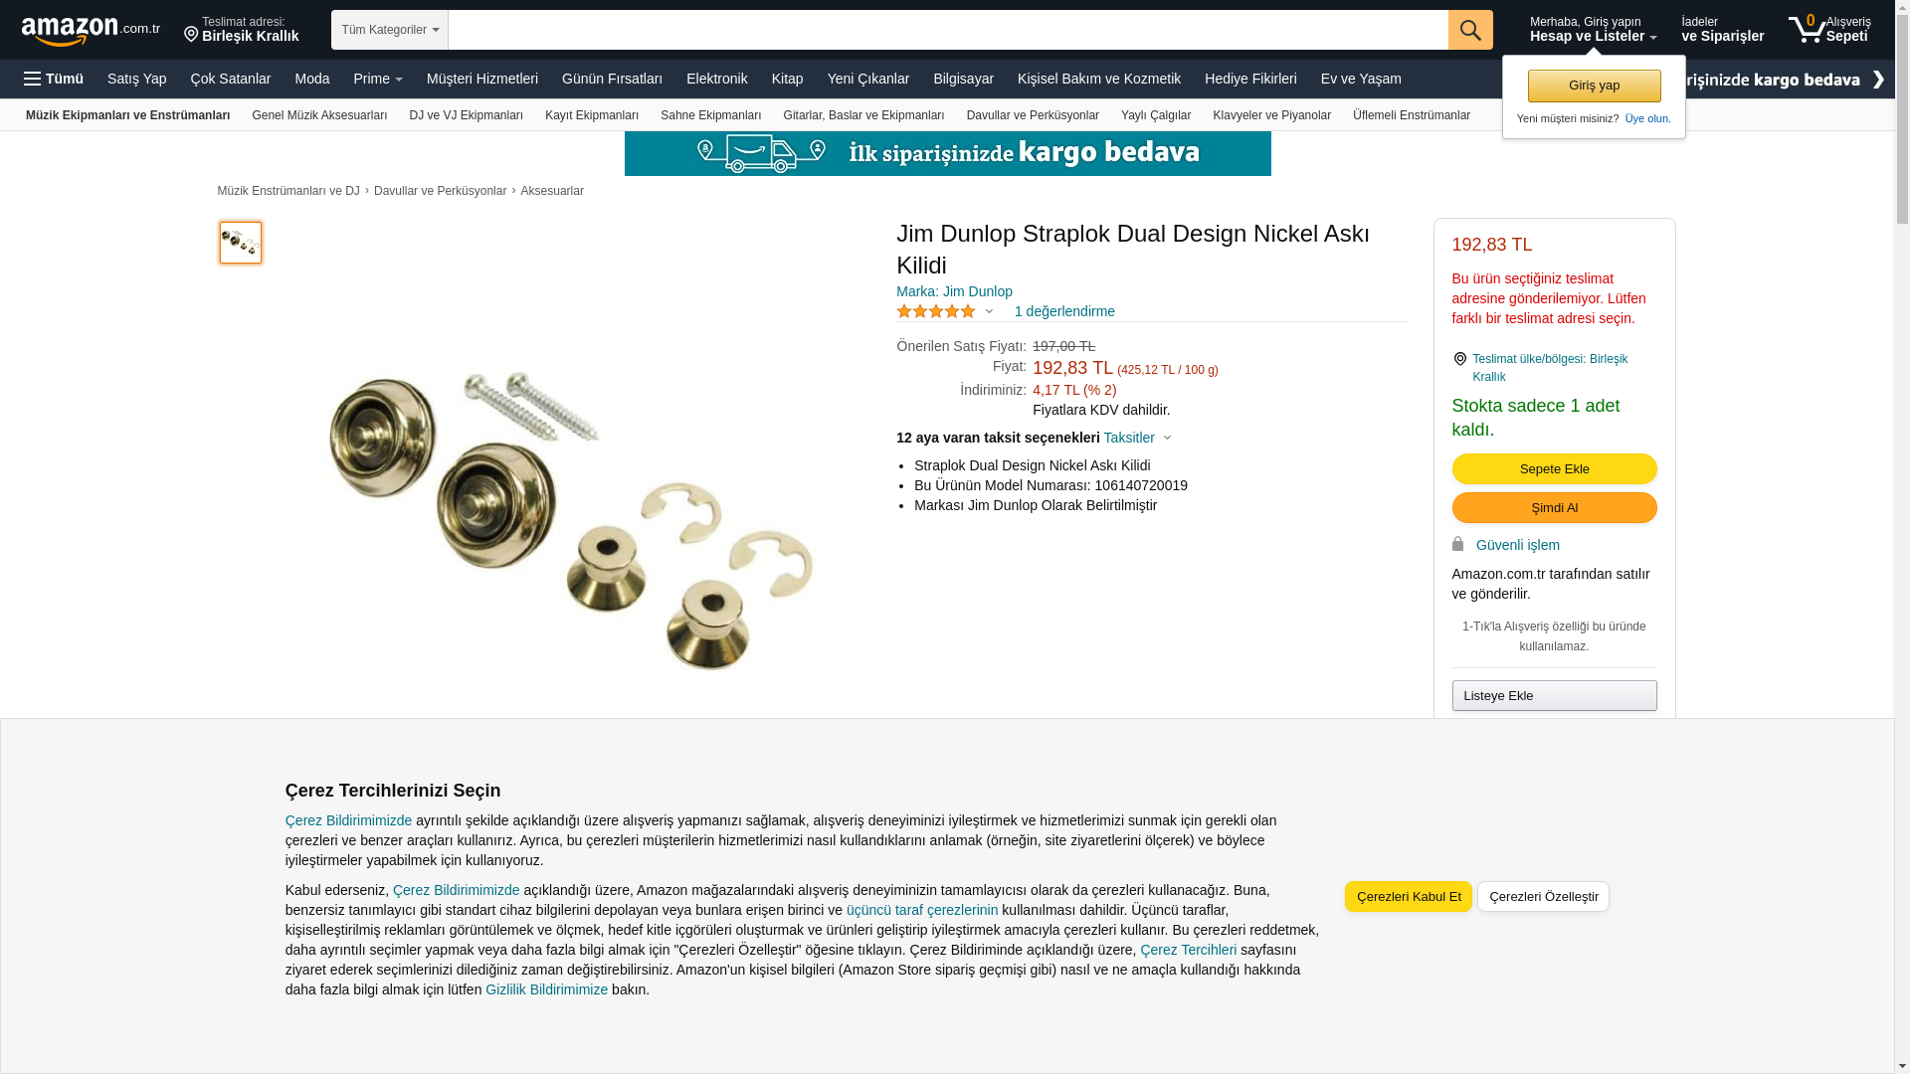Image resolution: width=1910 pixels, height=1074 pixels.
Task: Click the kargo bedava truck banner
Action: coord(947,153)
